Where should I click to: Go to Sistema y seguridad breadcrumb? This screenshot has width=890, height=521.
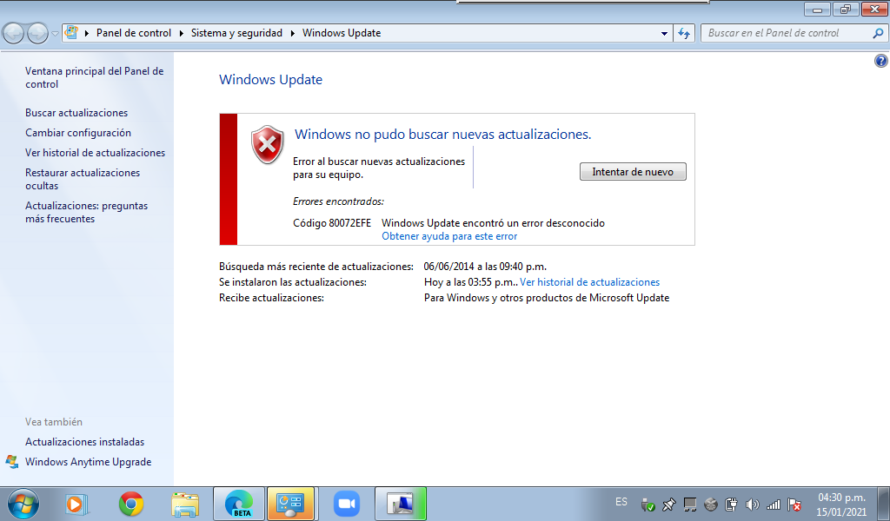pyautogui.click(x=236, y=33)
